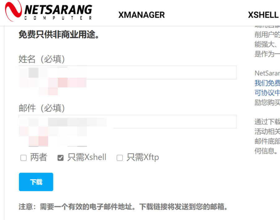Click the 注意 note about valid email
This screenshot has width=280, height=220.
pyautogui.click(x=123, y=207)
